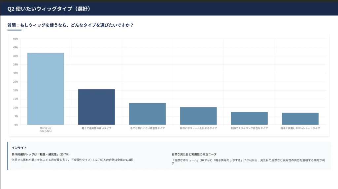Select the dark navy bar for 軽くて通気性の高いタイプ

[96, 107]
